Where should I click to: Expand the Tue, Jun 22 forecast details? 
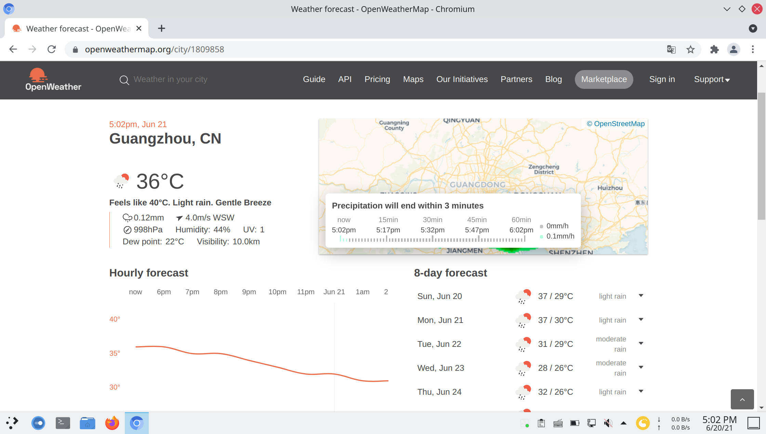pos(641,343)
